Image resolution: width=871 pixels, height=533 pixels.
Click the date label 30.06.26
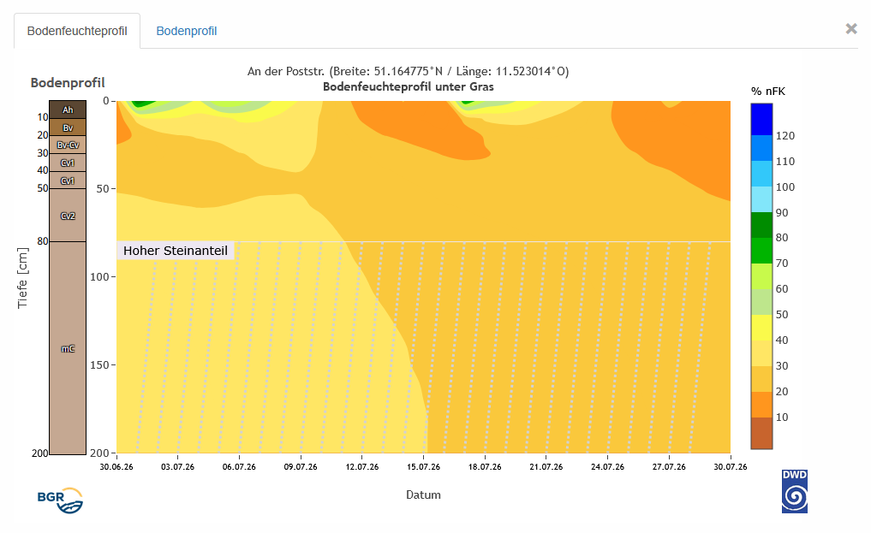pyautogui.click(x=116, y=467)
